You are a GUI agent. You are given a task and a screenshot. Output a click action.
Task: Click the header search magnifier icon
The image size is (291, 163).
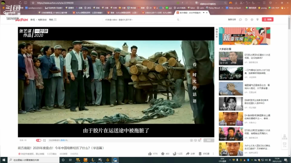click(x=178, y=20)
